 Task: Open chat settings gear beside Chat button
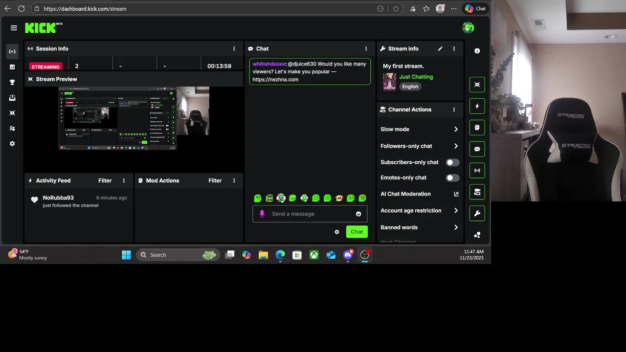337,232
